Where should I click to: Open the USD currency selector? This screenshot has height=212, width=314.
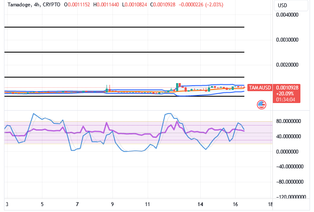pos(291,6)
